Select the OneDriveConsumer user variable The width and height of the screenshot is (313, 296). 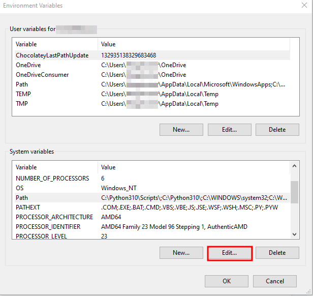tap(42, 75)
